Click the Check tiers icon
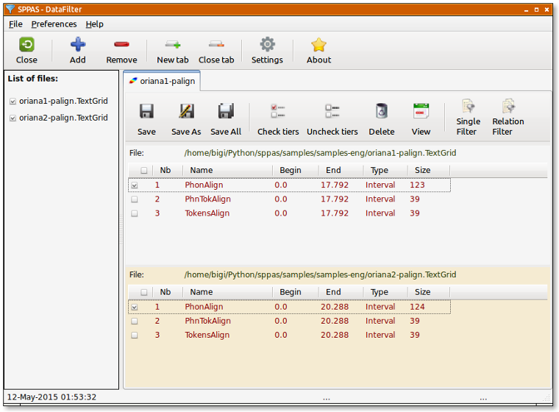 pos(278,111)
